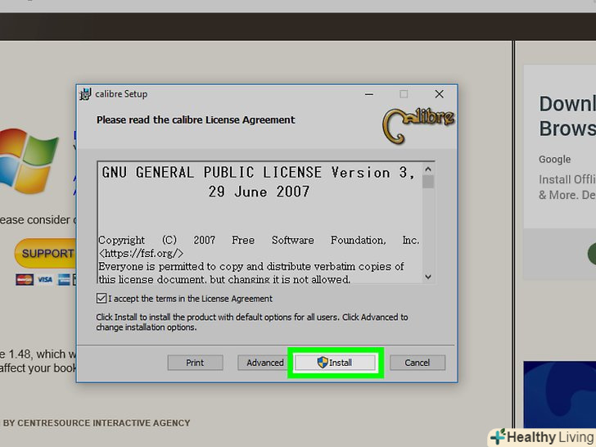This screenshot has width=596, height=447.
Task: Click the Google label in the ad panel
Action: [x=554, y=160]
